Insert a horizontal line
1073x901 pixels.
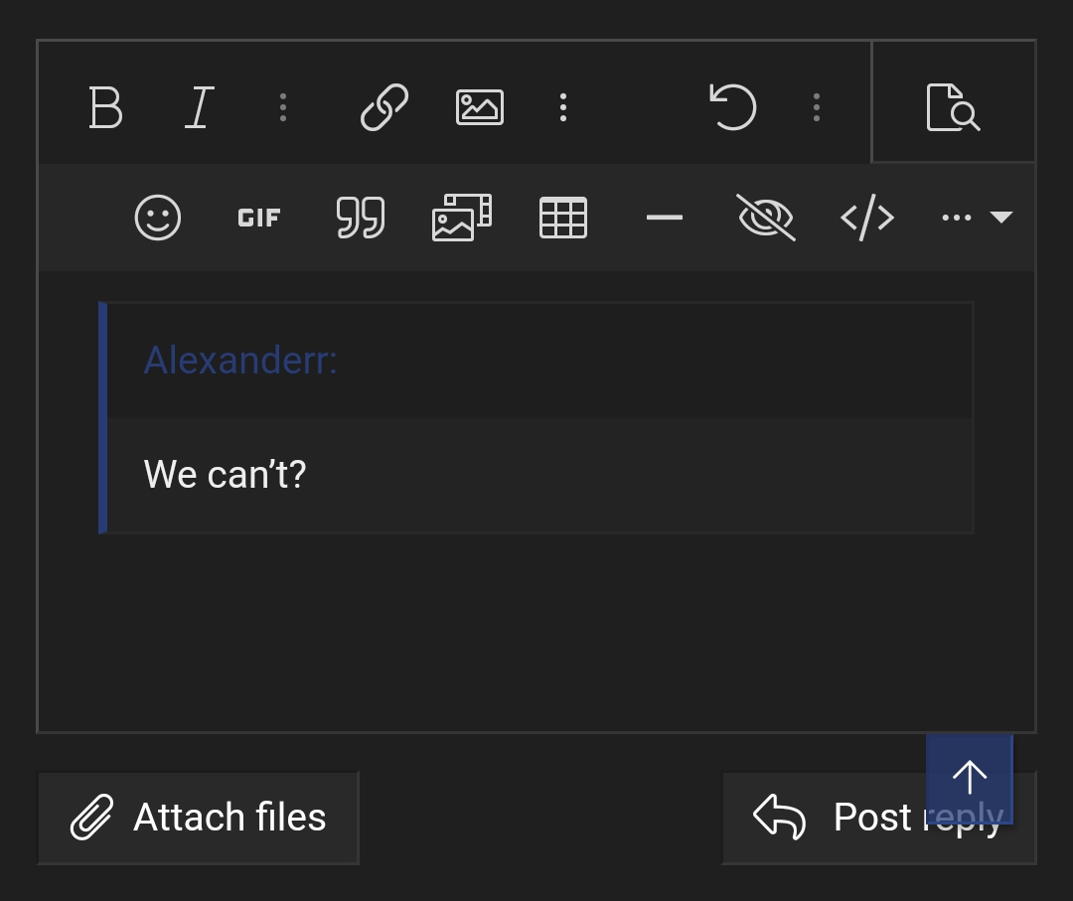click(x=665, y=218)
